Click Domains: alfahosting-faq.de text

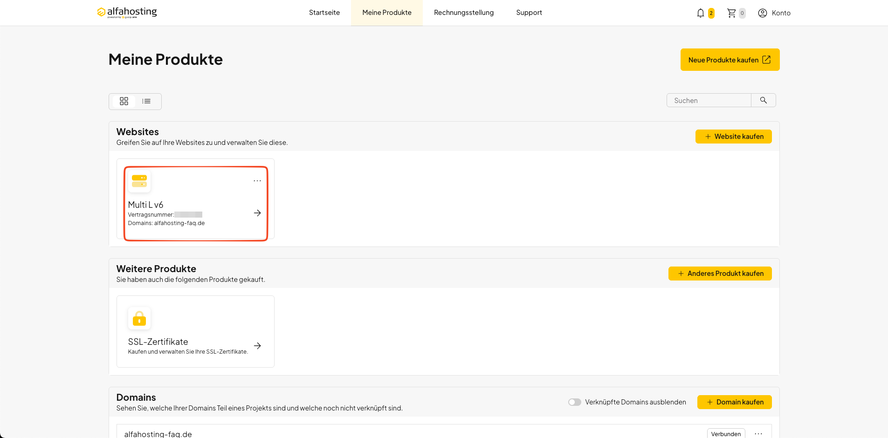(166, 223)
